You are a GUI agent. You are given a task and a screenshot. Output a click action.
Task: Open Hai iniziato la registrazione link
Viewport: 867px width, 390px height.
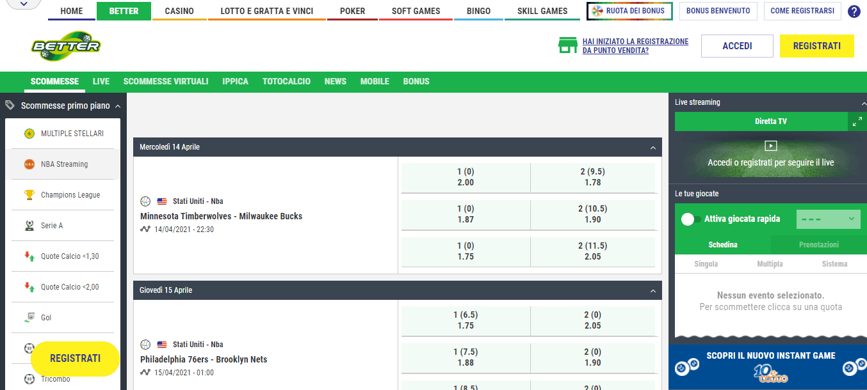(635, 45)
